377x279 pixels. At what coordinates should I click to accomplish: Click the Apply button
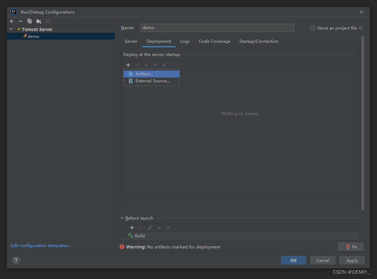352,260
